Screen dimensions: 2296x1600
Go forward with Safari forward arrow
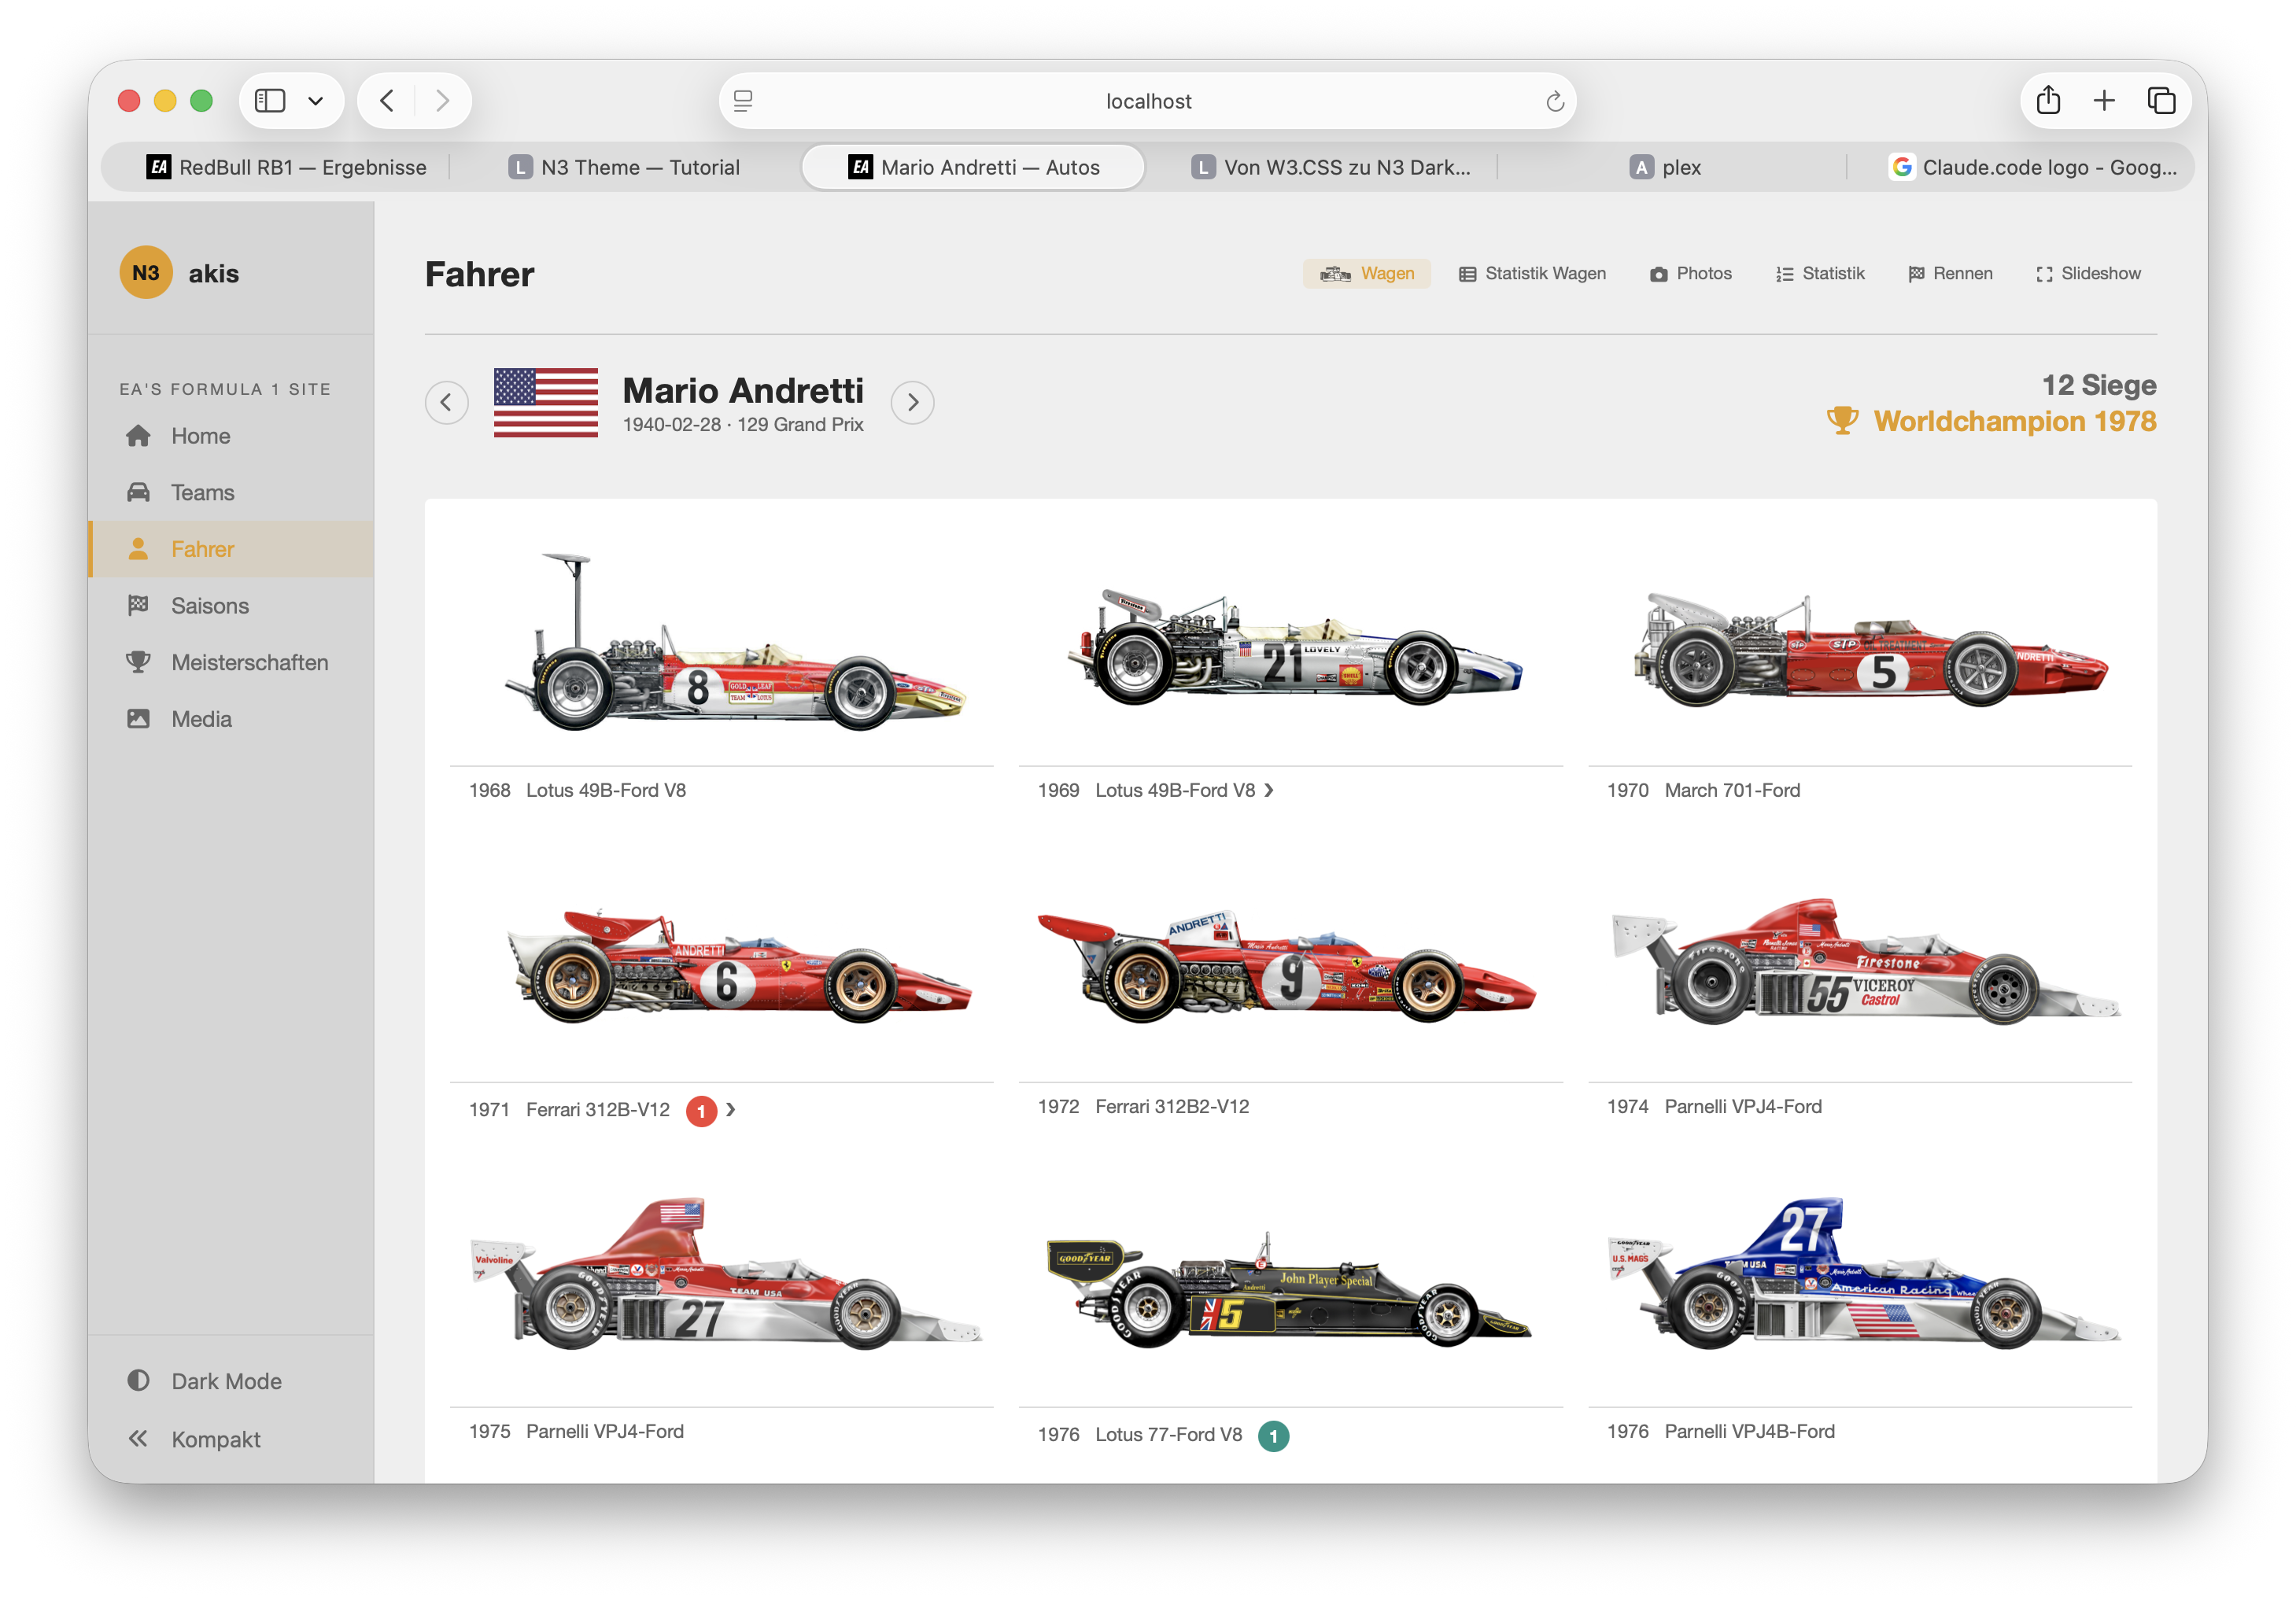(x=442, y=100)
